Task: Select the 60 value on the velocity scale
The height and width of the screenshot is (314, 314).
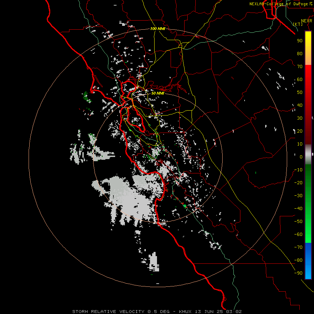Action: coord(300,79)
